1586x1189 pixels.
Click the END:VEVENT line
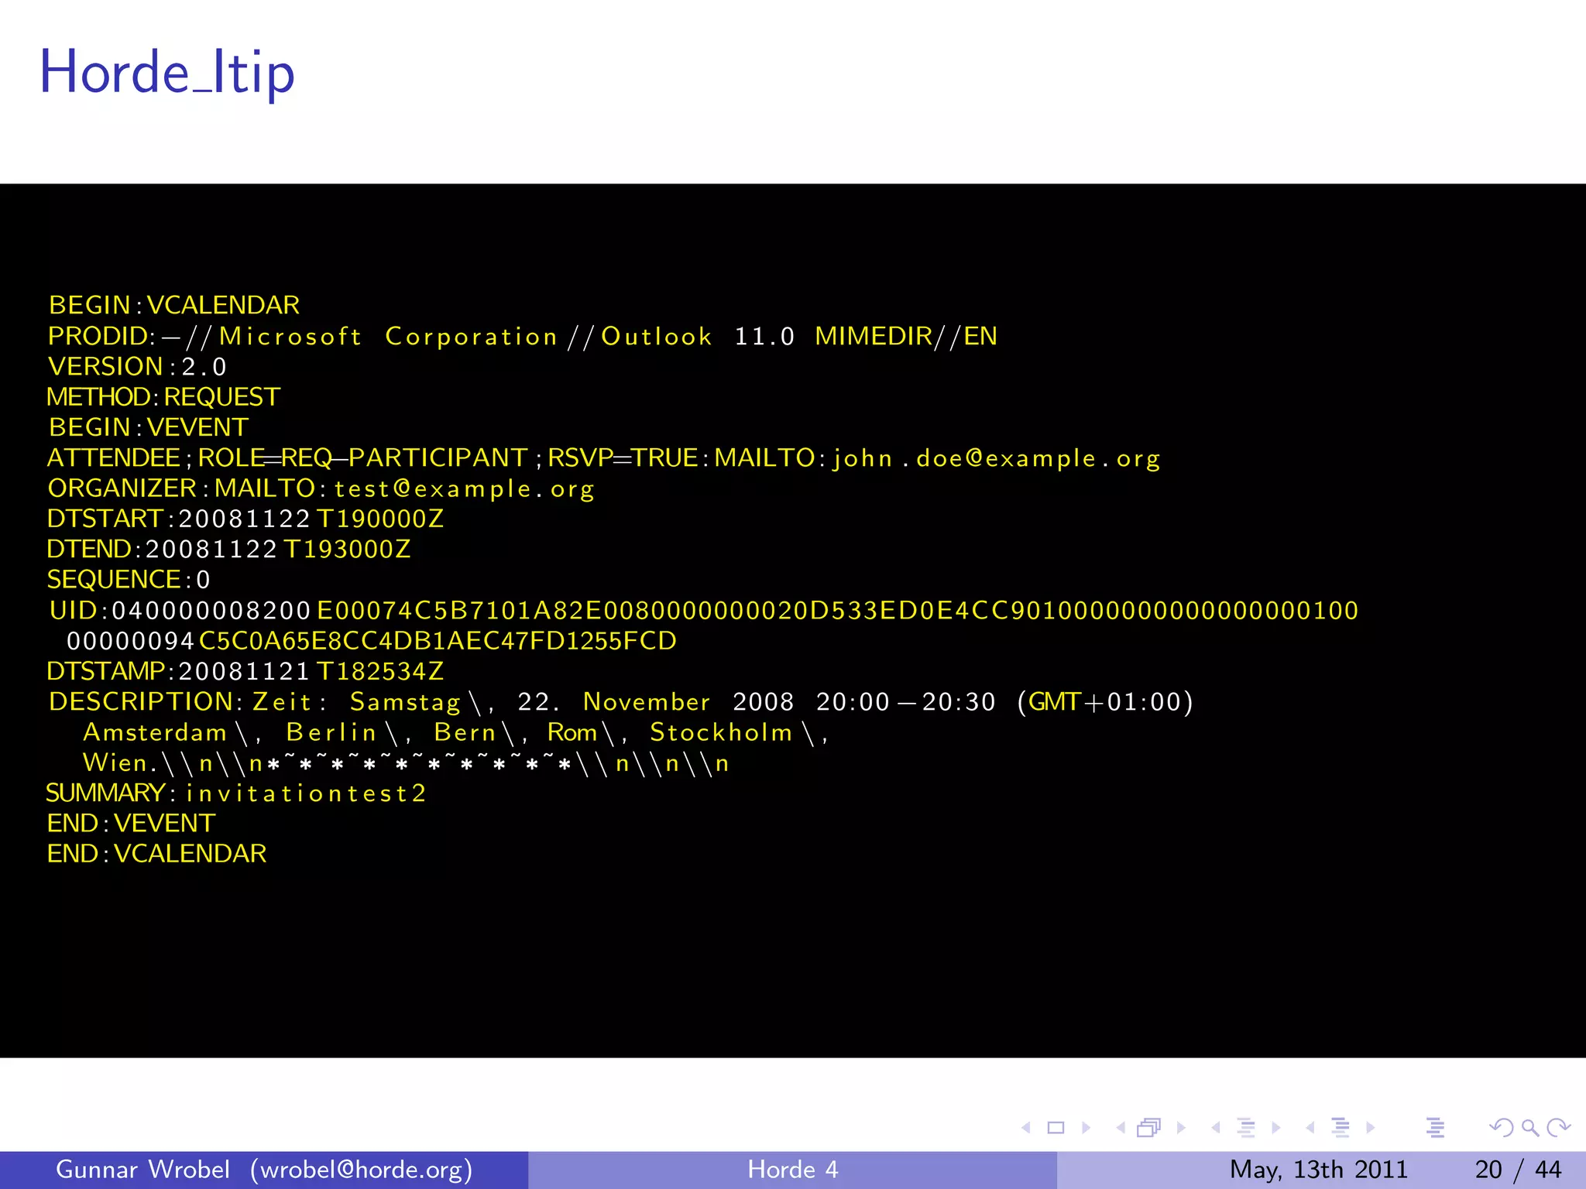(131, 823)
